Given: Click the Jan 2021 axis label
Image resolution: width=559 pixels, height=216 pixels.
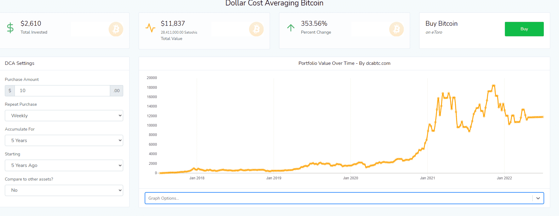Looking at the screenshot, I should (x=427, y=178).
